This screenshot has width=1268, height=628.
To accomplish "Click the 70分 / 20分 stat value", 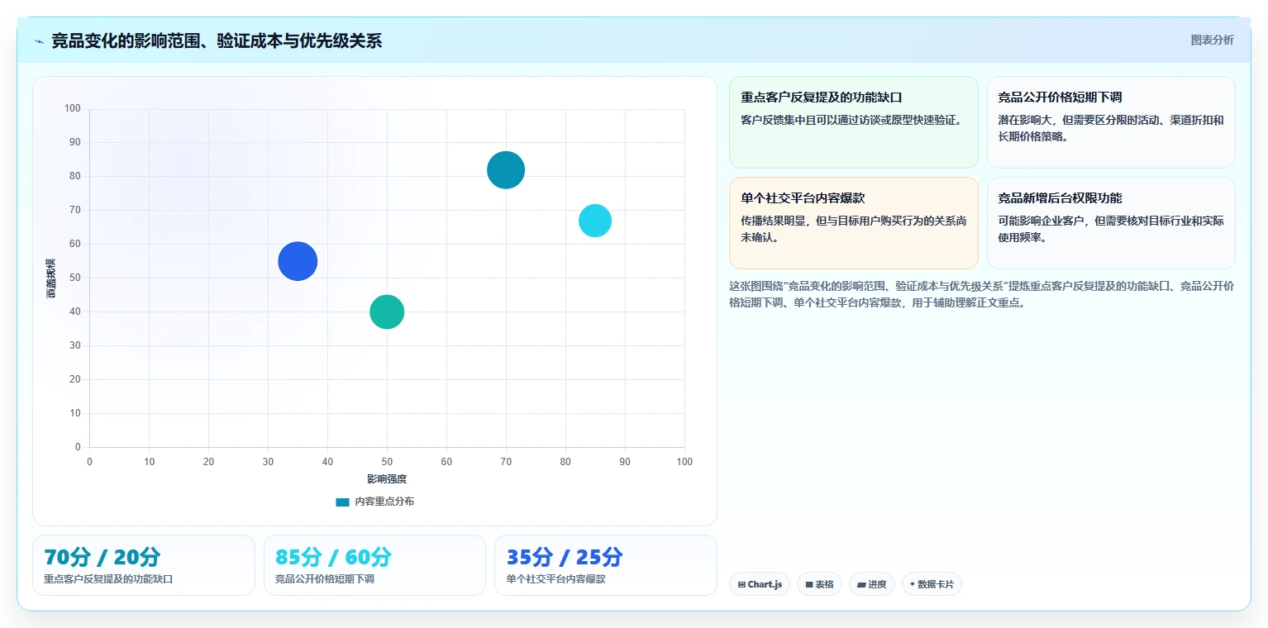I will pos(102,557).
